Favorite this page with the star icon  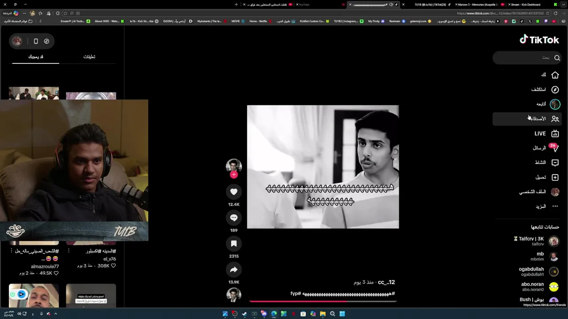[x=65, y=13]
